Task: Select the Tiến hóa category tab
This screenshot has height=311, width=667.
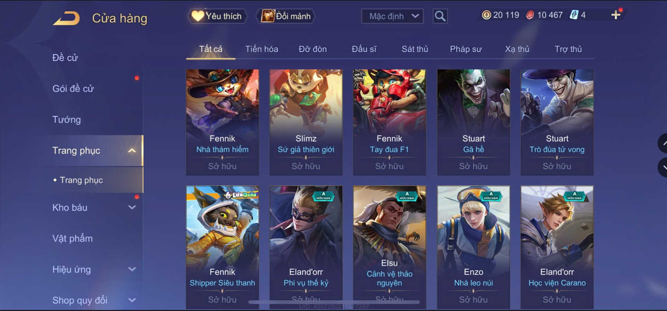Action: [261, 49]
